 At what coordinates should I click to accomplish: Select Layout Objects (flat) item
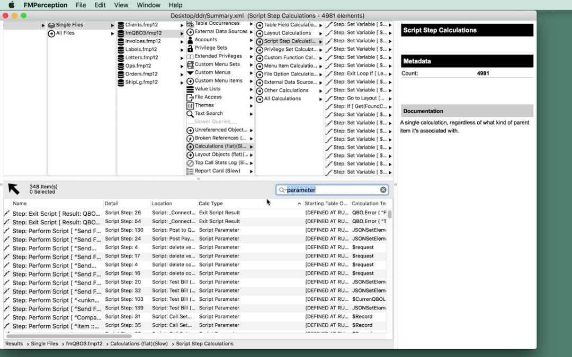[220, 155]
